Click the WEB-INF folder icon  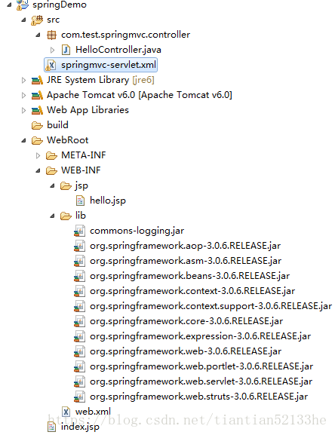(x=51, y=170)
